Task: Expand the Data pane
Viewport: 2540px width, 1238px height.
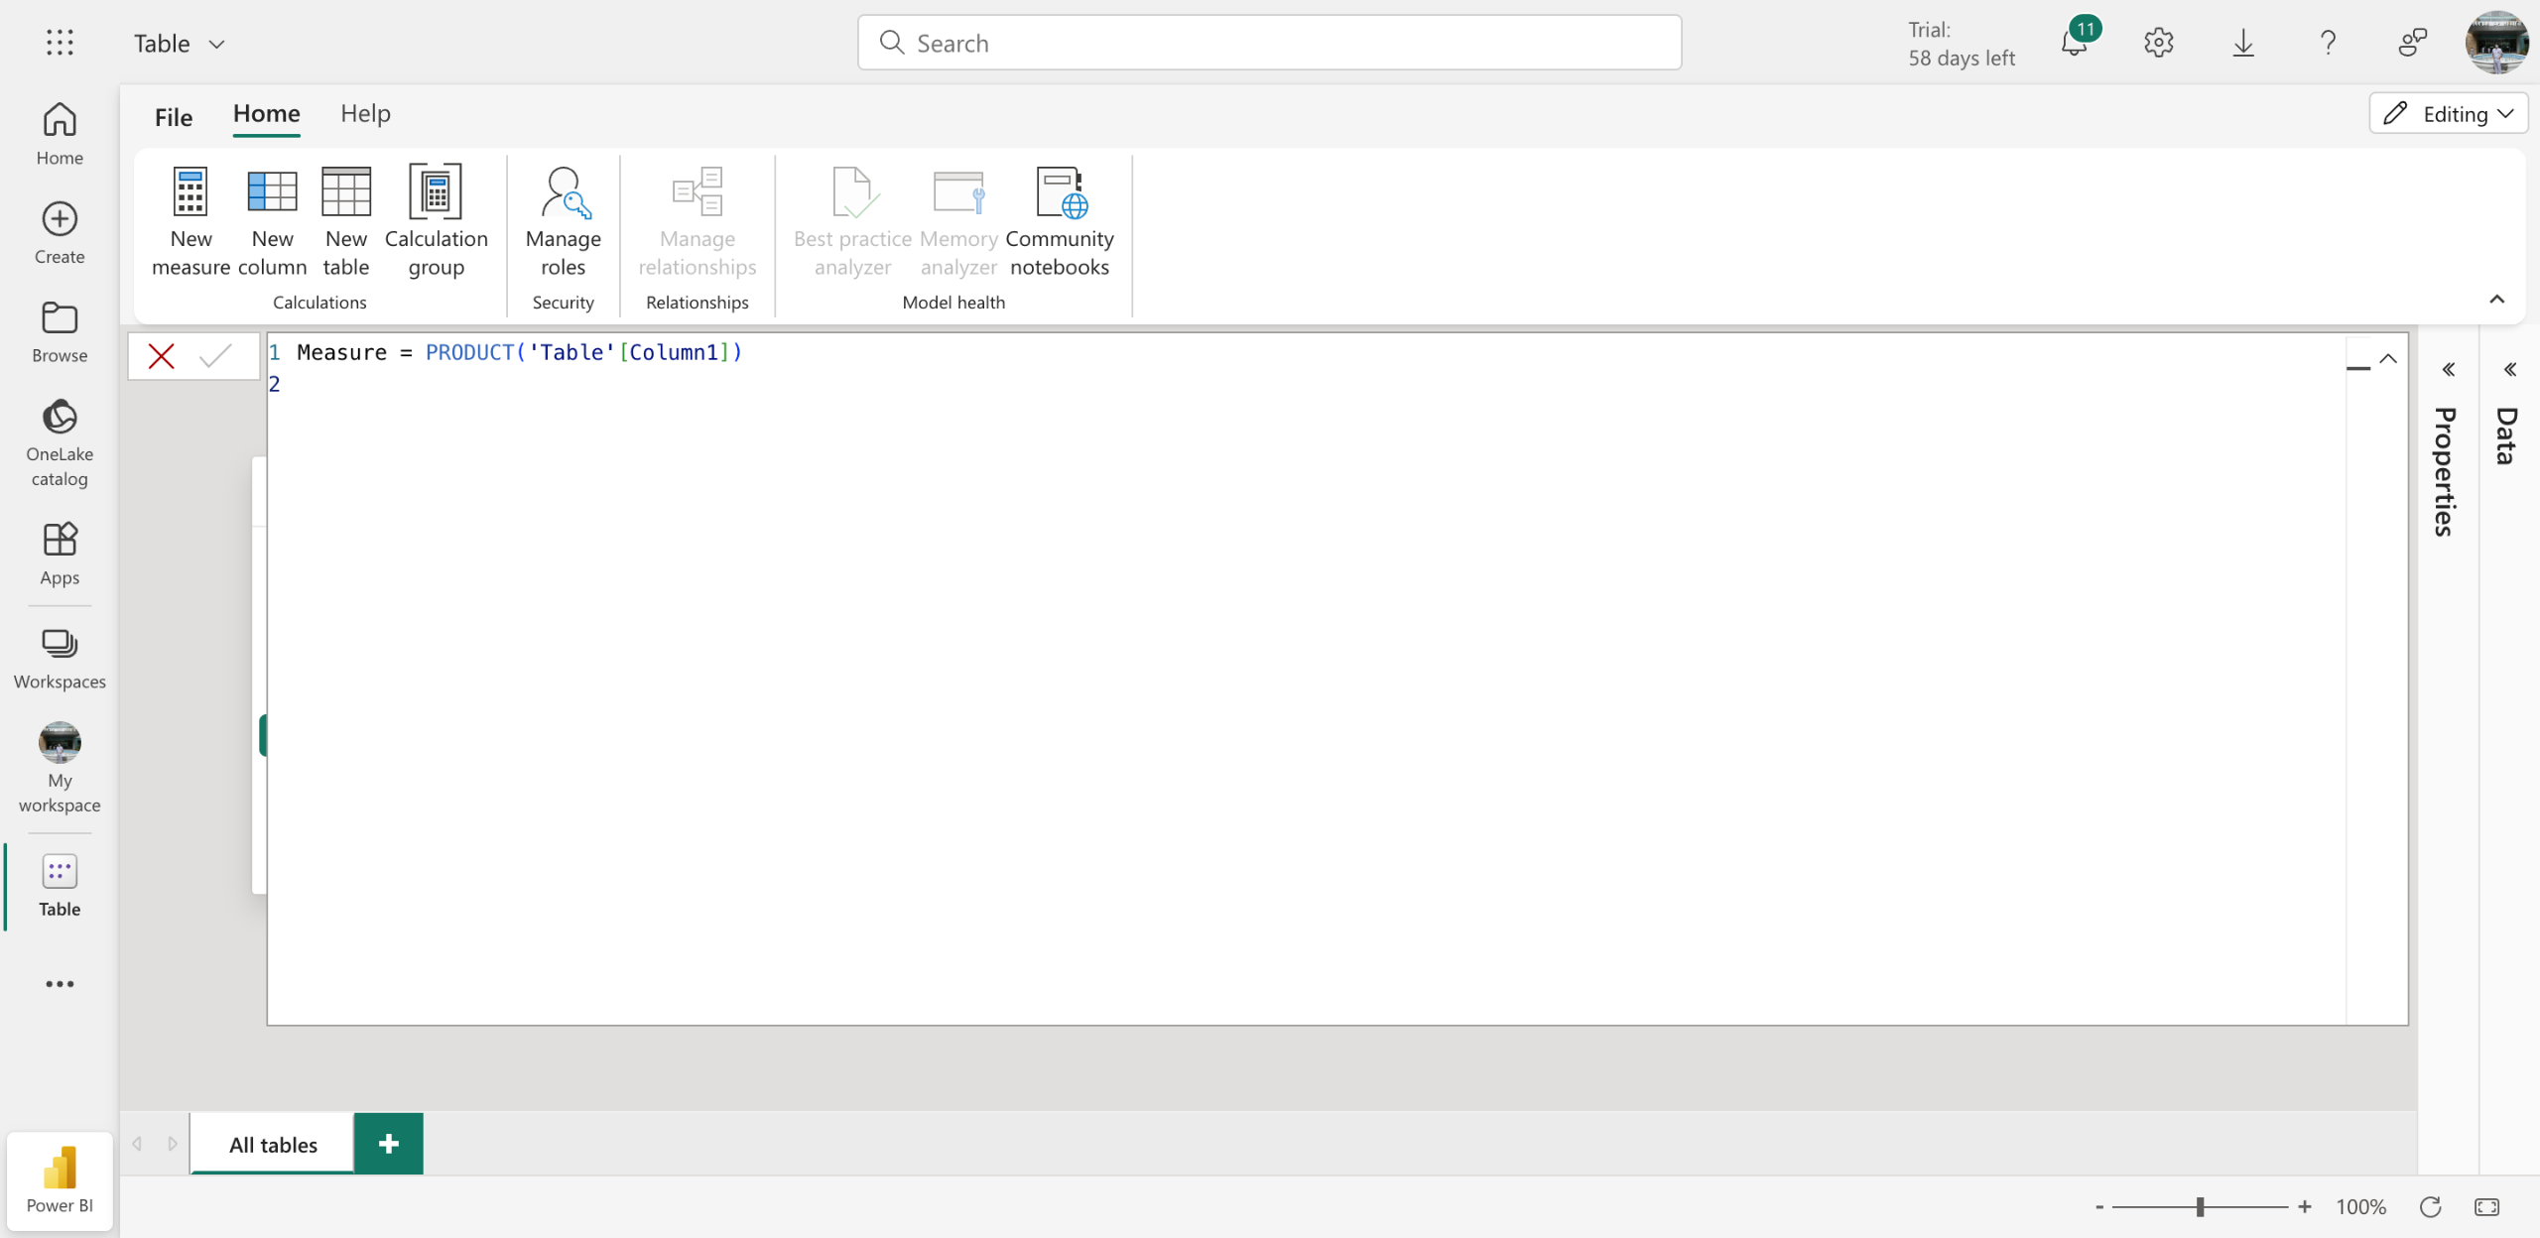Action: click(x=2509, y=370)
